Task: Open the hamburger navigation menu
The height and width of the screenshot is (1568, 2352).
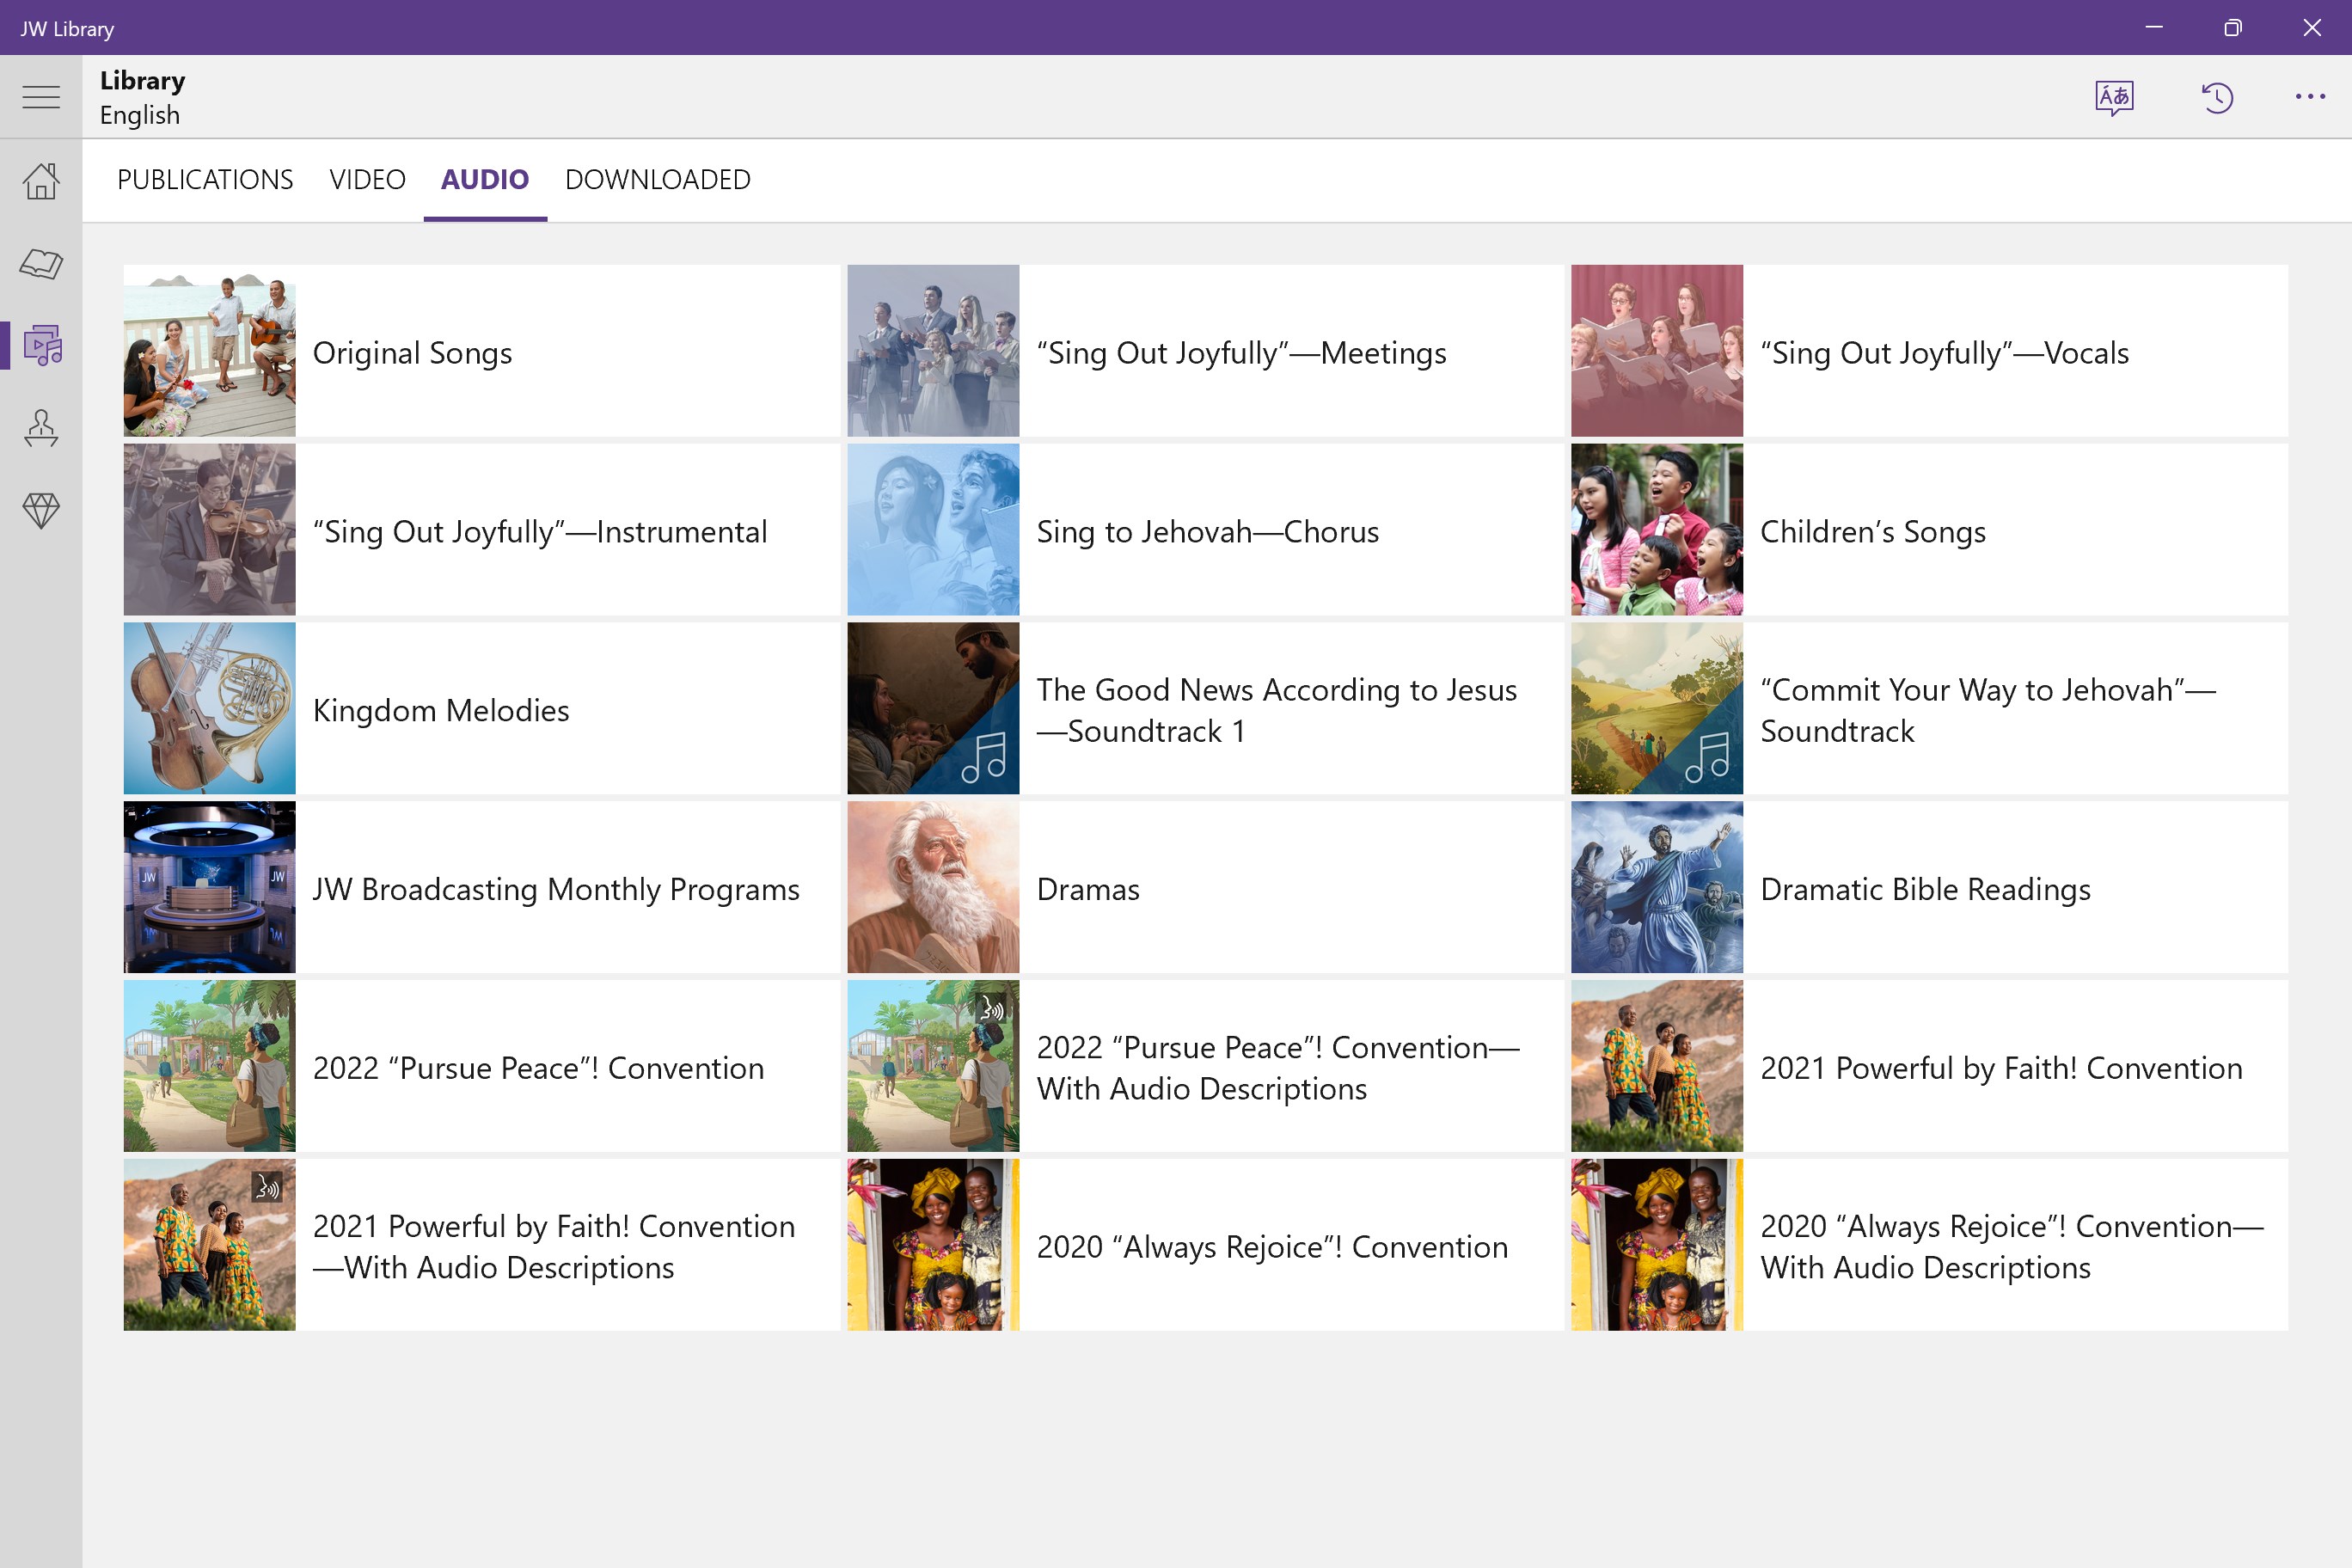Action: click(x=41, y=97)
